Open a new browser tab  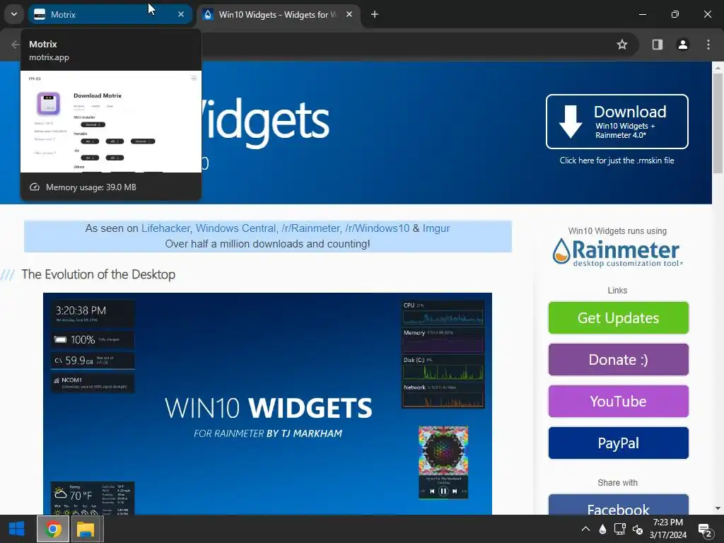pyautogui.click(x=375, y=14)
